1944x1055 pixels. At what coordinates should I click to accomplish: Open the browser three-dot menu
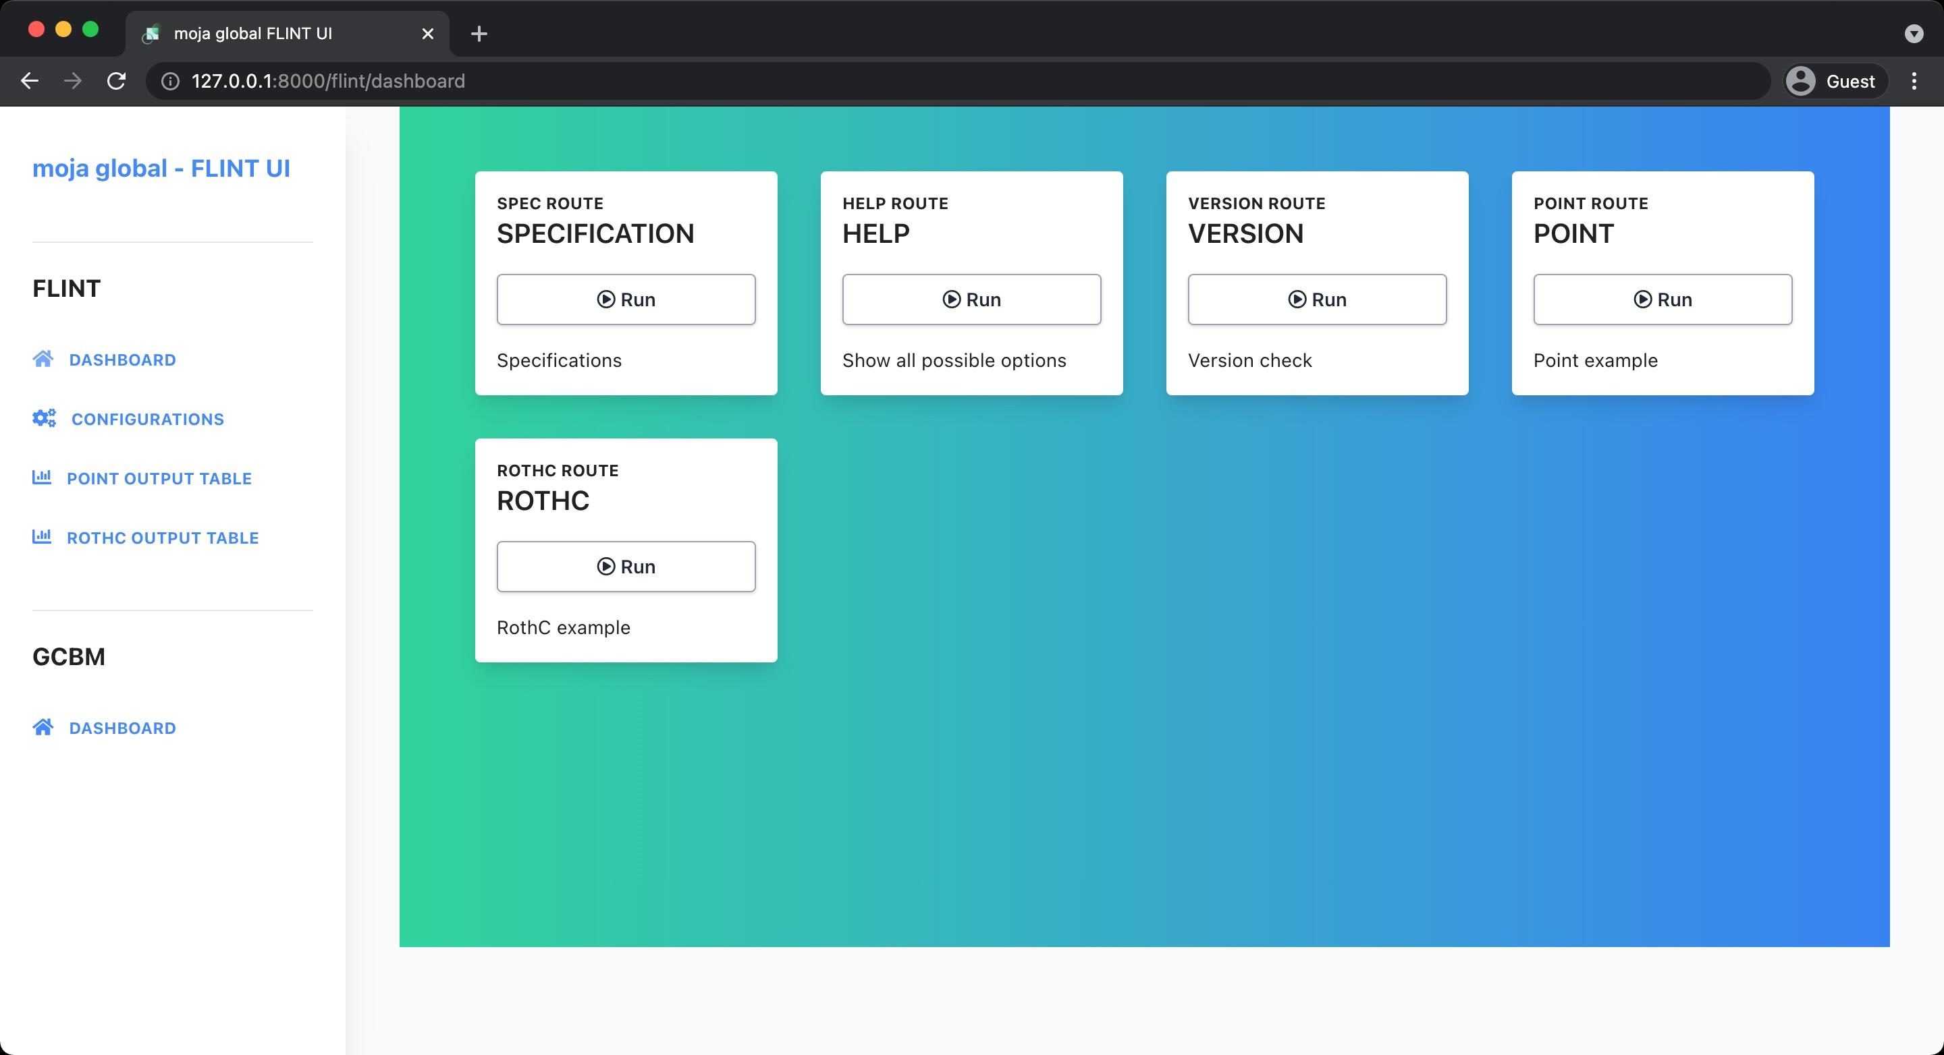click(1914, 81)
